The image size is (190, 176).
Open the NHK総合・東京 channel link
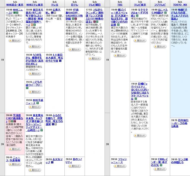15,5
